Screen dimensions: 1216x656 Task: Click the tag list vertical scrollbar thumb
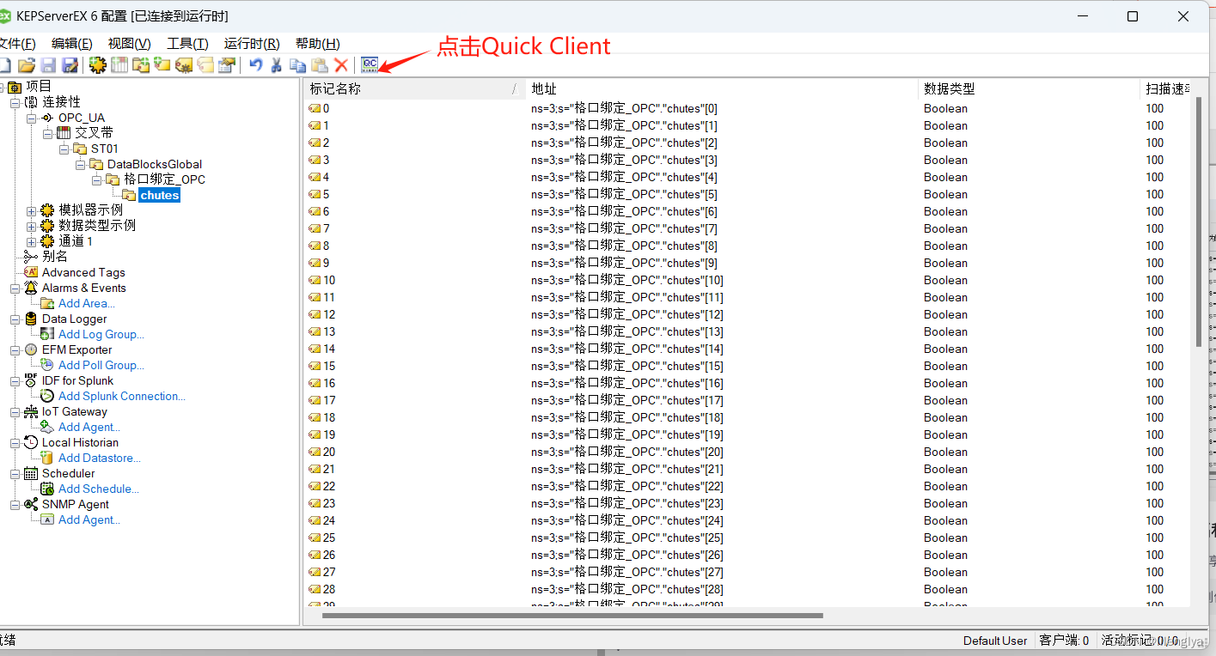(x=1199, y=222)
